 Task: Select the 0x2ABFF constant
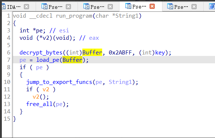(120, 53)
